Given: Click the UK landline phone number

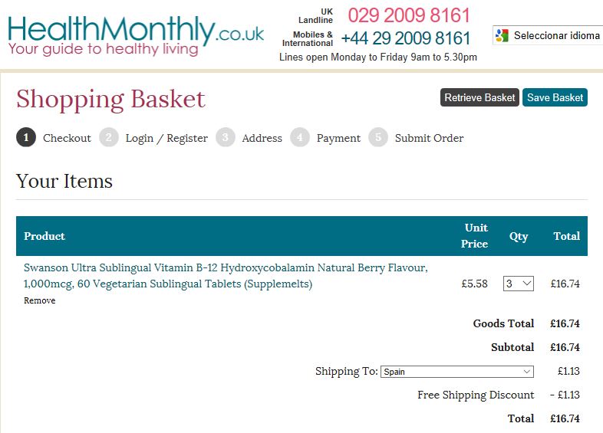Looking at the screenshot, I should [409, 15].
